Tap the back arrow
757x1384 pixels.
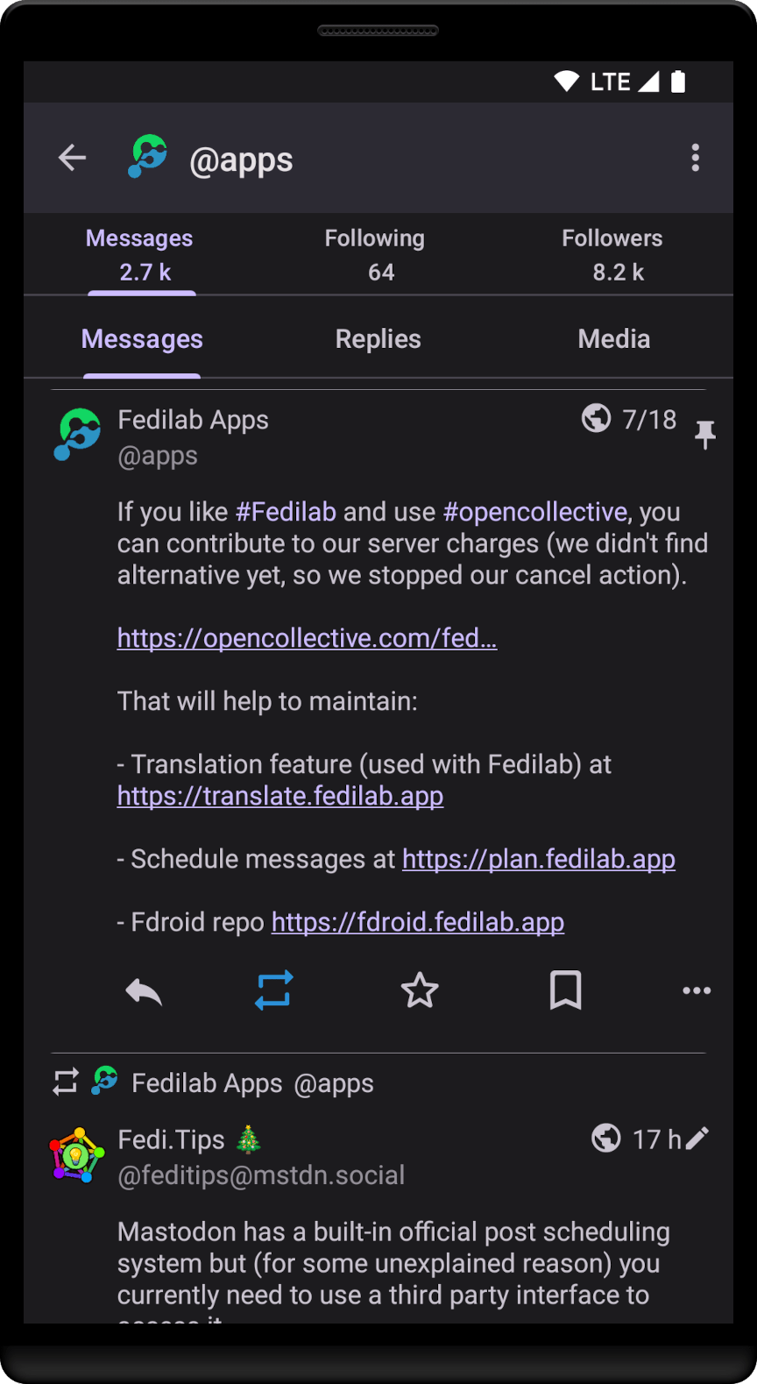72,158
